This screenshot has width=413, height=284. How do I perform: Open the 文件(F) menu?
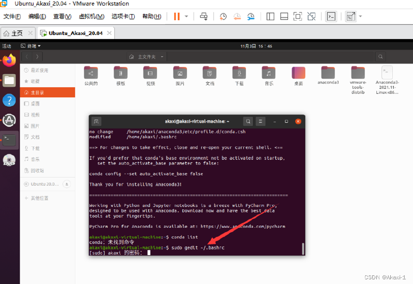point(12,16)
